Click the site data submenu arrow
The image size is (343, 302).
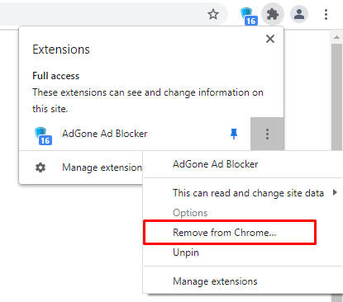335,192
